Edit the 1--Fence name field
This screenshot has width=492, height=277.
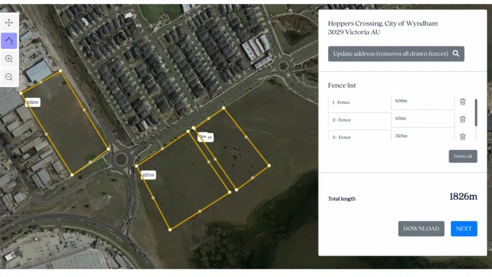(x=359, y=103)
